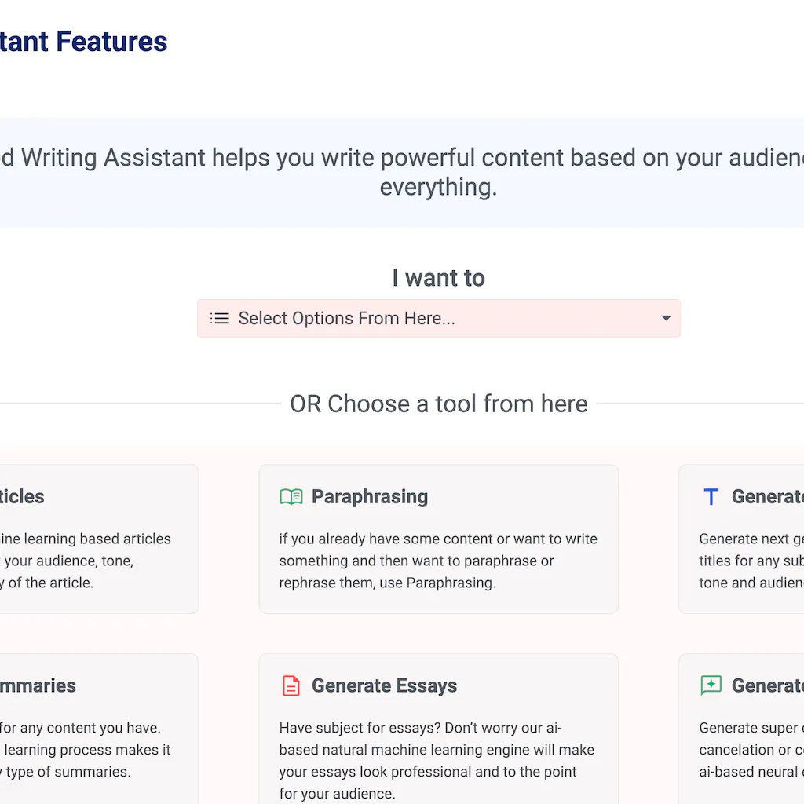Click the blue T icon
Screen dimensions: 804x804
pos(711,496)
